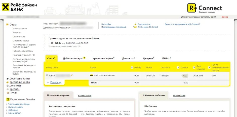
Task: Open Шаблоны in the sidebar list
Action: (x=13, y=110)
